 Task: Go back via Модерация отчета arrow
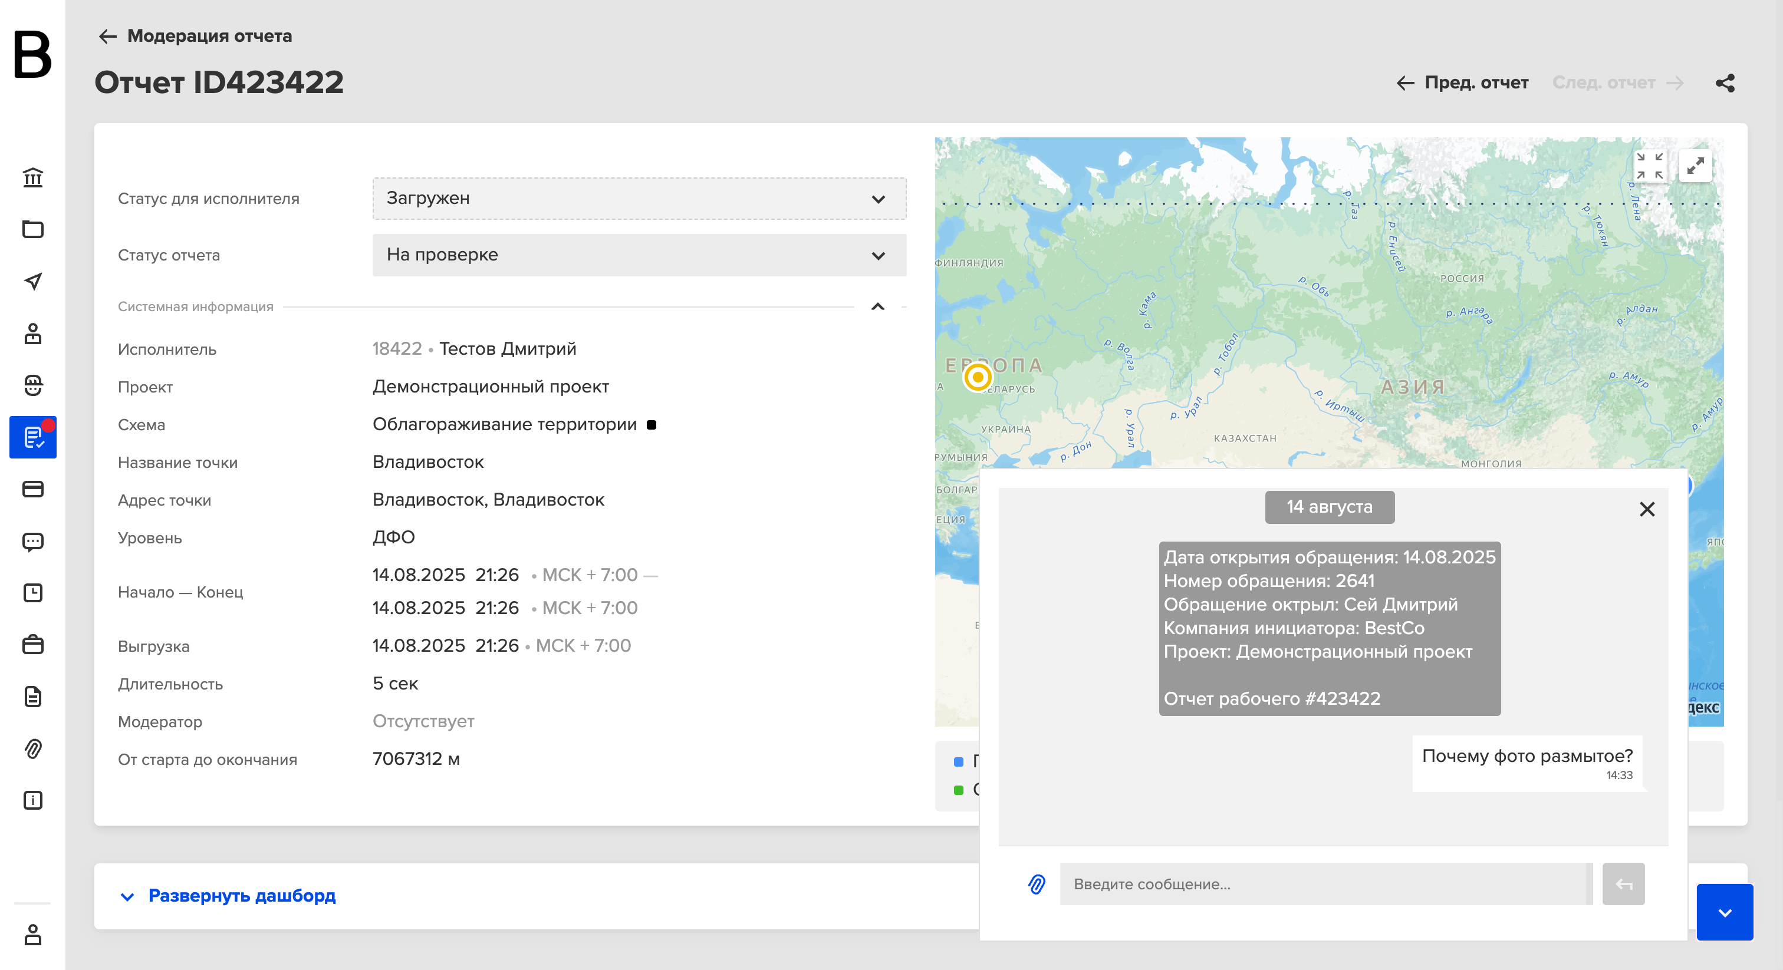pos(108,36)
